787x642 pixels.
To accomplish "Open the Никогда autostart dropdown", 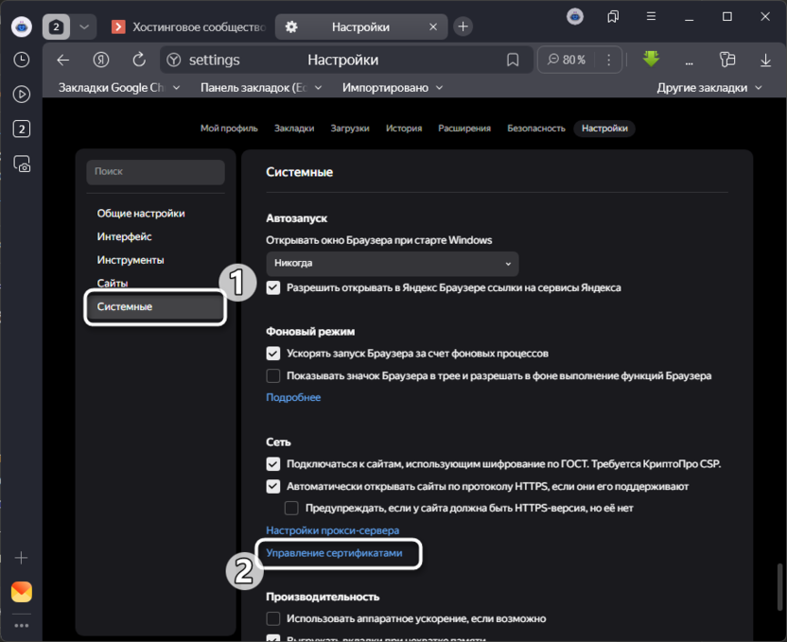I will pyautogui.click(x=394, y=264).
